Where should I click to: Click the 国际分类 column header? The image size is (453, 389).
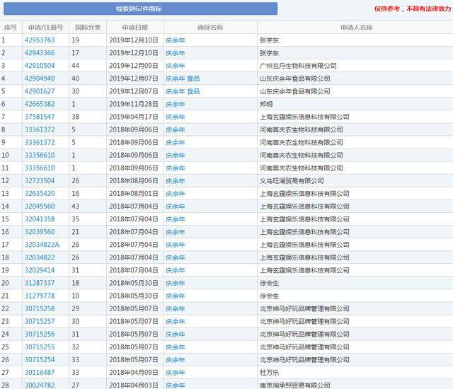tap(88, 28)
